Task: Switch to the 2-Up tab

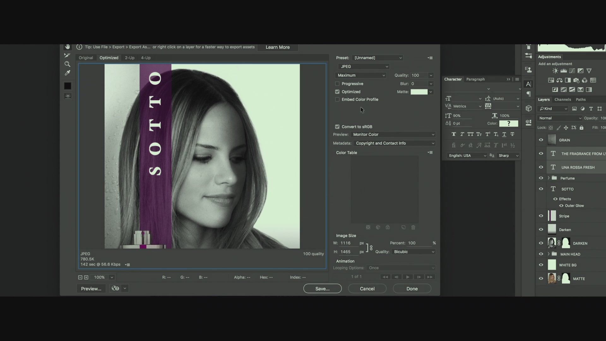Action: (x=129, y=58)
